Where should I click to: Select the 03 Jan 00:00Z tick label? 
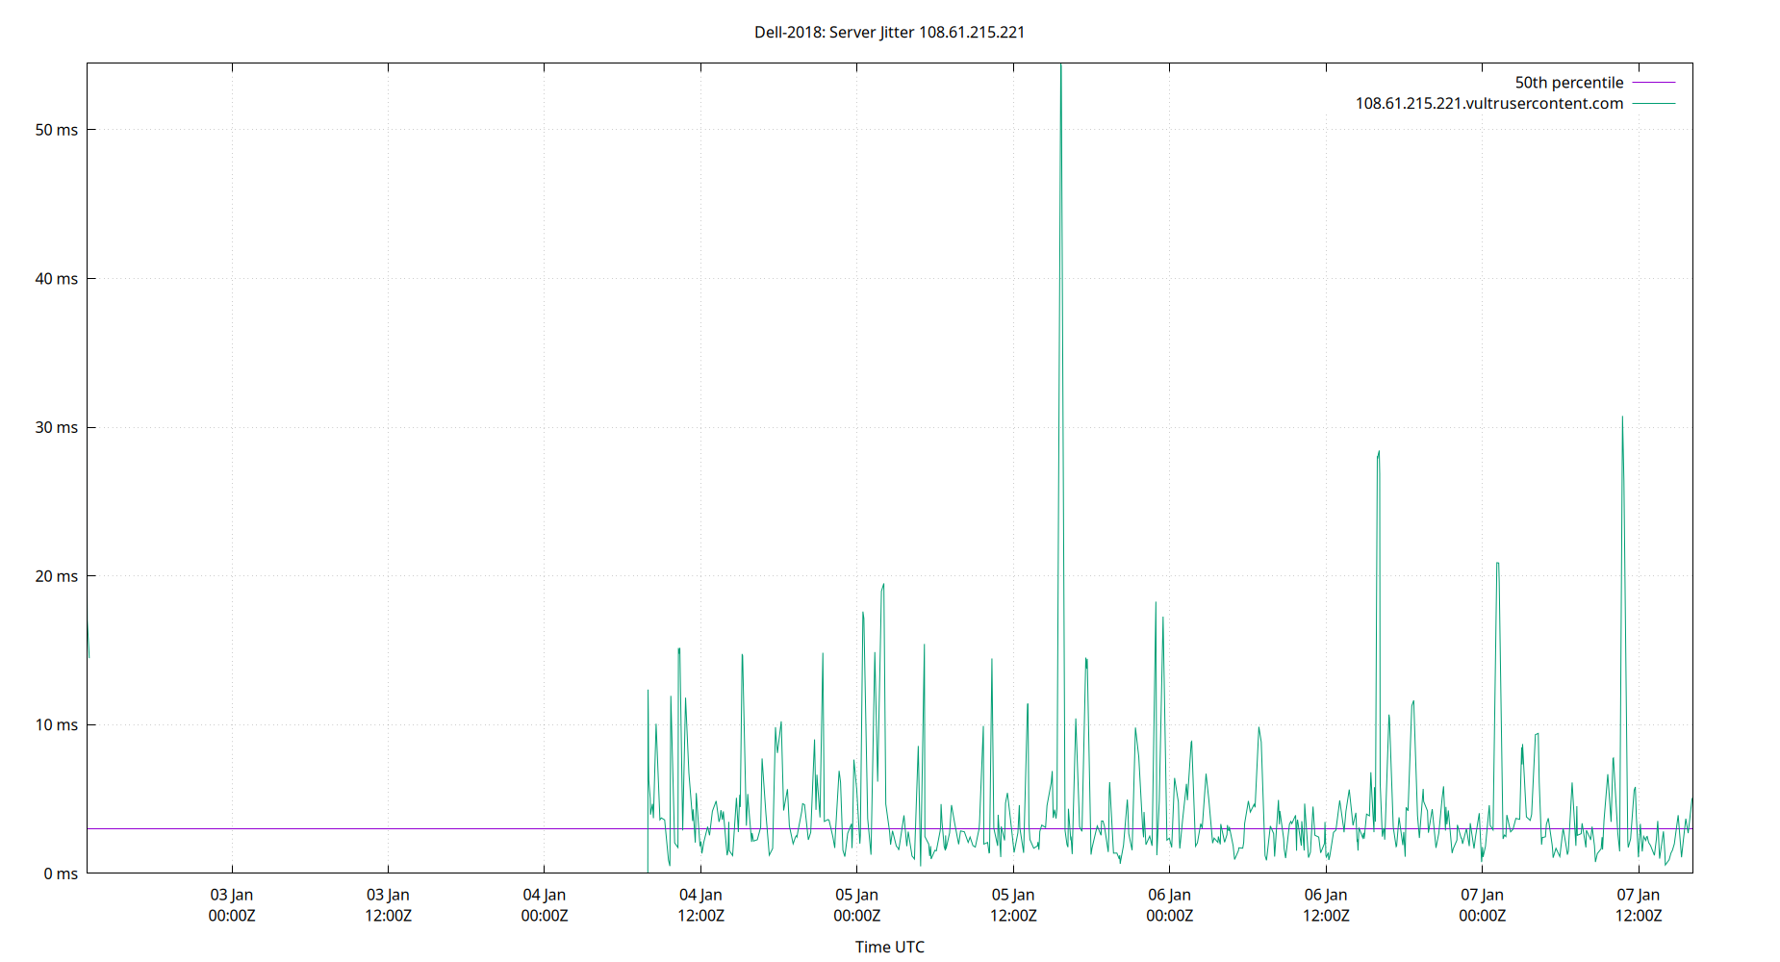tap(232, 904)
